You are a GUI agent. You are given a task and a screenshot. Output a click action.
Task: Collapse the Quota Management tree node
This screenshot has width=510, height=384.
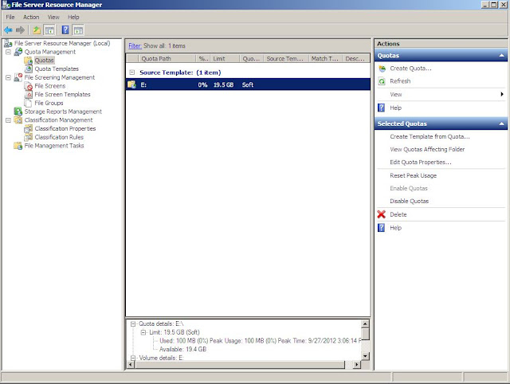(x=9, y=52)
